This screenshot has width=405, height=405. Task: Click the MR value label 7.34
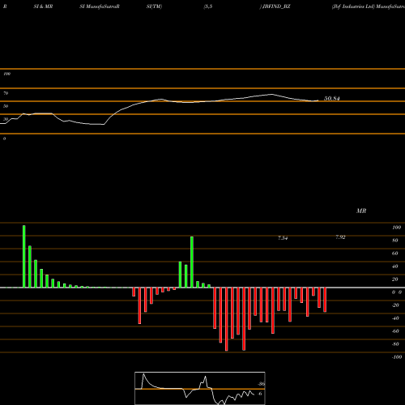tap(283, 238)
